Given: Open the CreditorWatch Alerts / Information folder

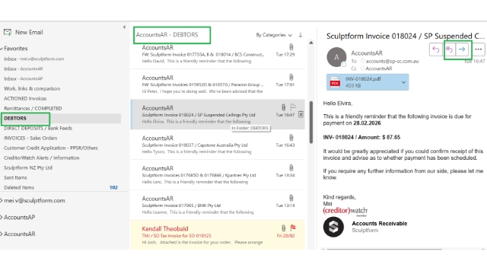Looking at the screenshot, I should [x=42, y=158].
